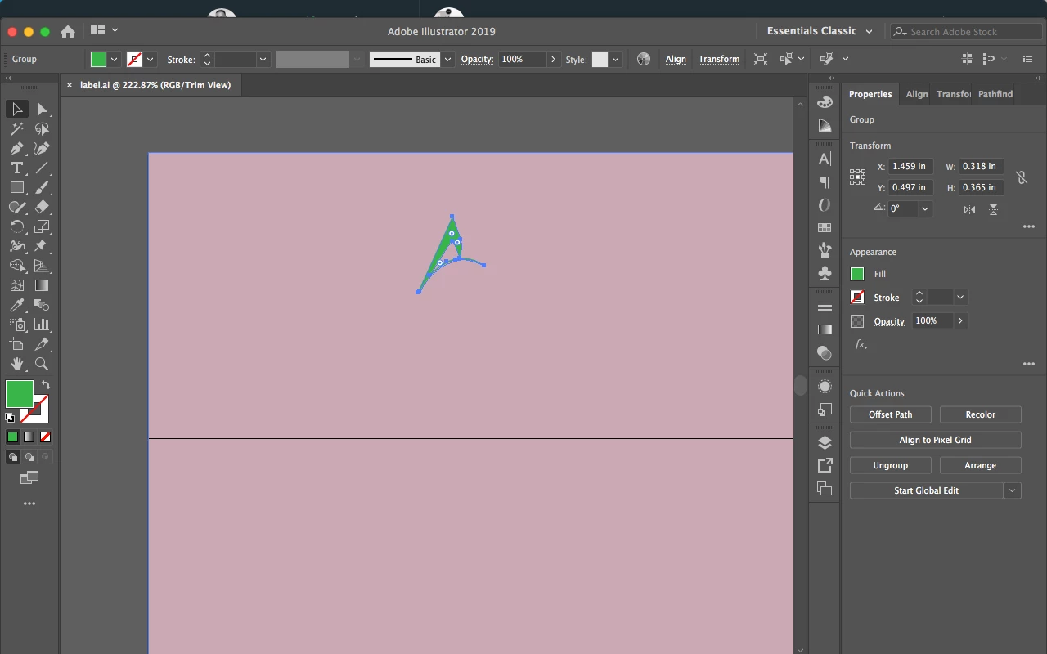Viewport: 1047px width, 654px height.
Task: Click the Arrange button
Action: (981, 465)
